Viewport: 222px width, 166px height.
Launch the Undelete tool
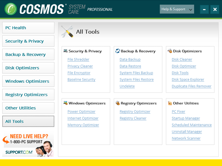(127, 86)
